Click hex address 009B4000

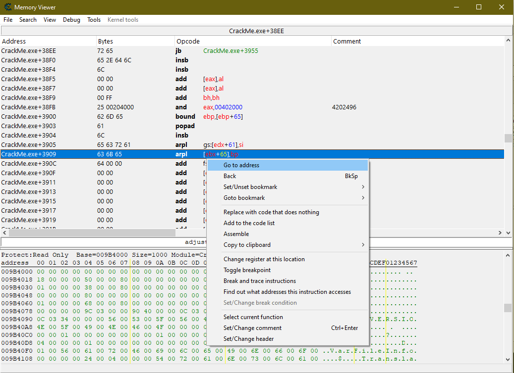click(x=17, y=272)
